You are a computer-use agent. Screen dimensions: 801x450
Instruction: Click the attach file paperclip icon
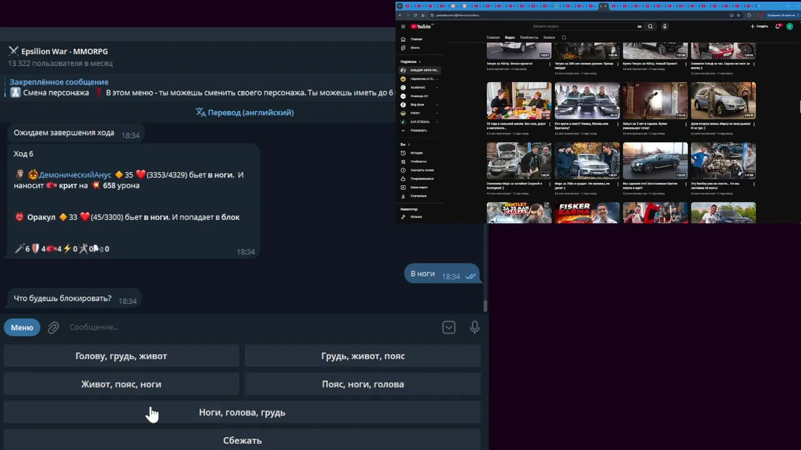53,327
